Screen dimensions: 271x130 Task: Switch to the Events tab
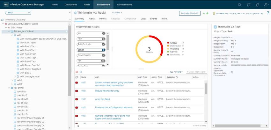(x=153, y=19)
